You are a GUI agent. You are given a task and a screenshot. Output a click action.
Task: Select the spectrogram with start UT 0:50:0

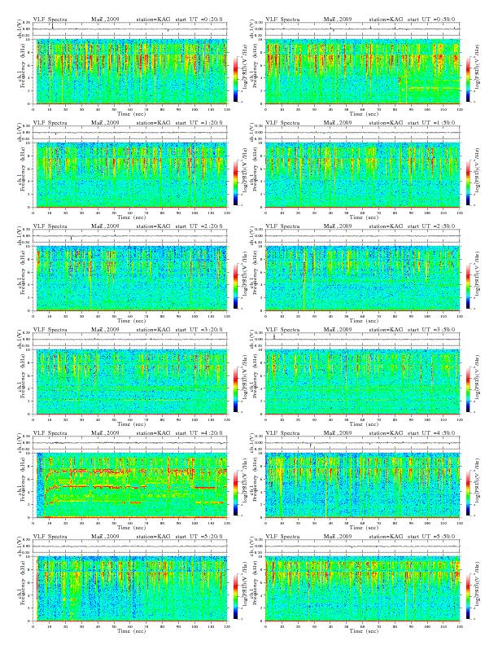pyautogui.click(x=362, y=71)
